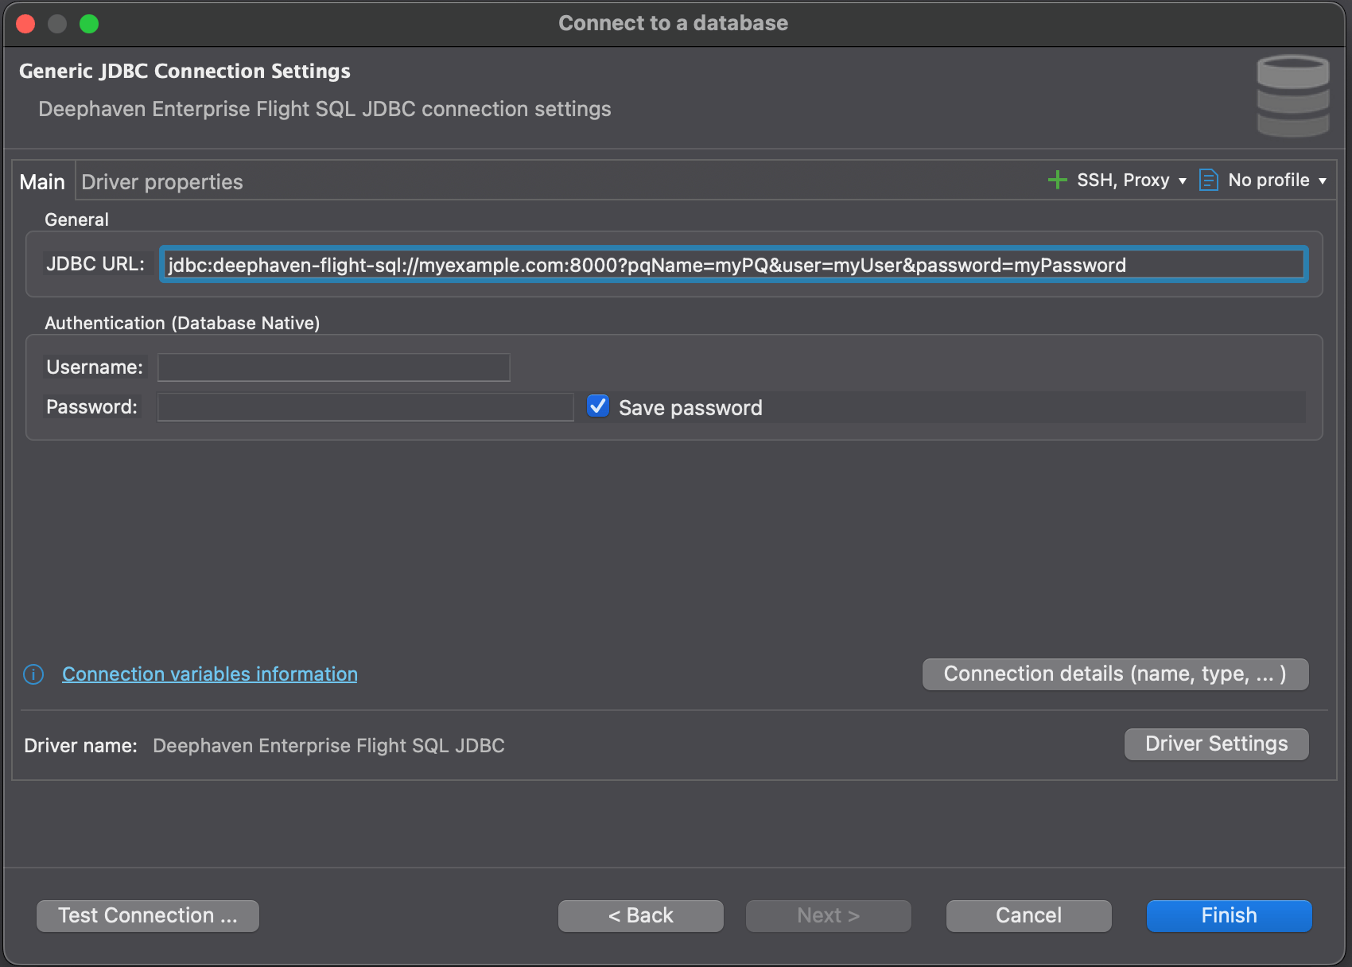Click the info icon beside connection variables
The image size is (1352, 967).
point(33,674)
